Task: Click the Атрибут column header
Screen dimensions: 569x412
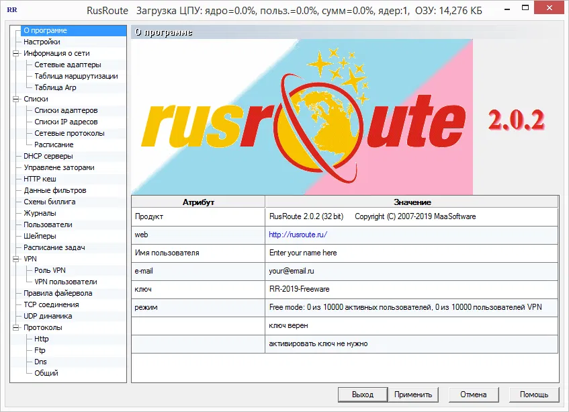Action: [198, 202]
